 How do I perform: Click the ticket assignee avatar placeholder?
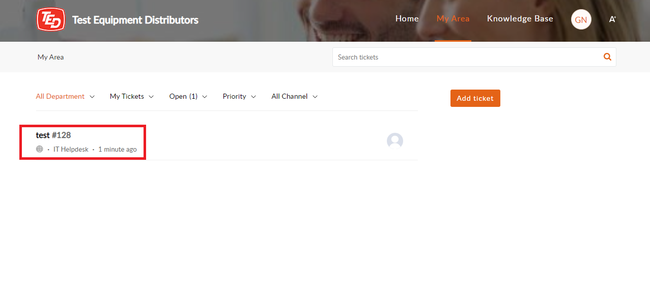click(x=395, y=141)
